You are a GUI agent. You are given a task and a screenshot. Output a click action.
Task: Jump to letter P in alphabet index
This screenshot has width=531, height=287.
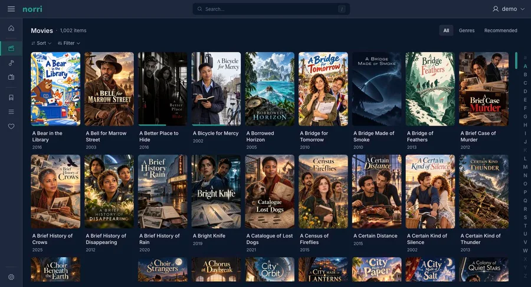point(525,192)
